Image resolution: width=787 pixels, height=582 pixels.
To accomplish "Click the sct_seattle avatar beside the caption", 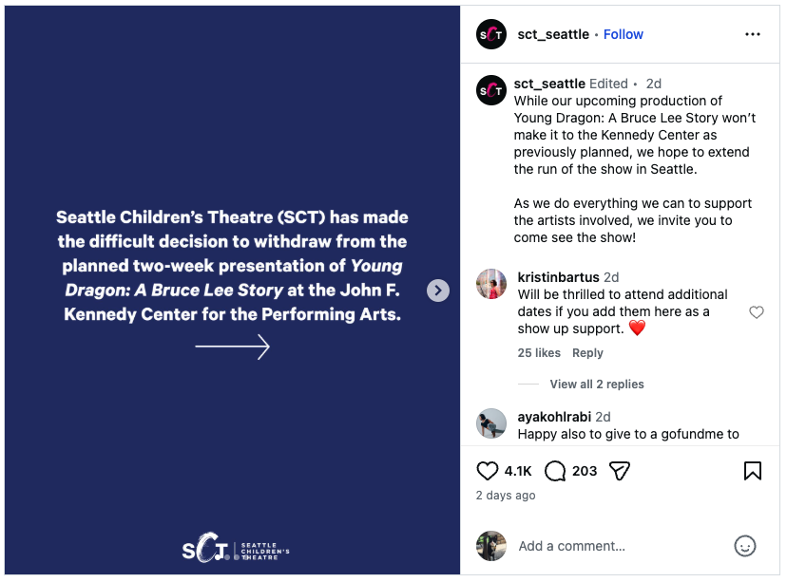I will pos(491,90).
